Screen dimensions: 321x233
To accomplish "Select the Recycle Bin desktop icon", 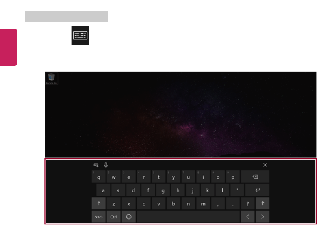I will click(x=51, y=79).
